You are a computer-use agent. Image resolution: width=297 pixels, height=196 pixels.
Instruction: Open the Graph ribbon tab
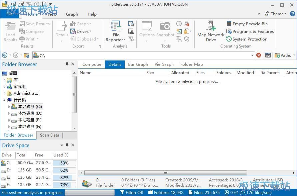click(x=72, y=14)
